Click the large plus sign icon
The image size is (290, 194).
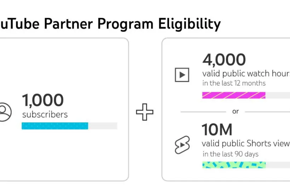coord(145,112)
